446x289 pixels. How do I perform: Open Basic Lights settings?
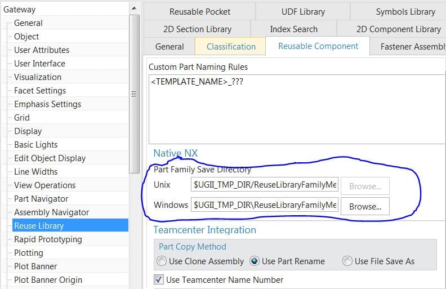(x=35, y=144)
